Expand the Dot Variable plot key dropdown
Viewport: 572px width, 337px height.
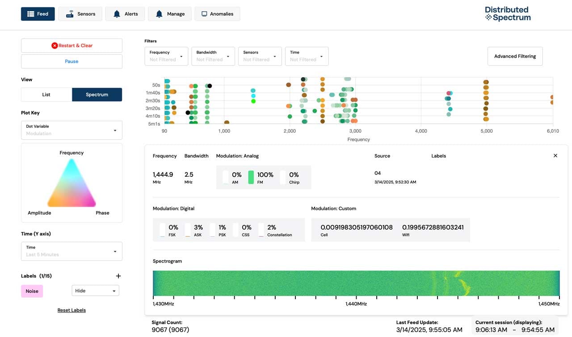coord(71,130)
